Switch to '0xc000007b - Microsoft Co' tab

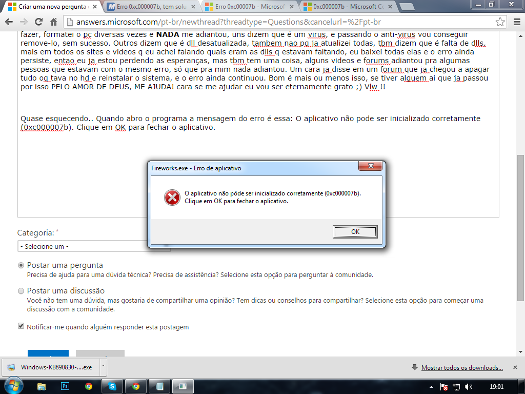(348, 7)
